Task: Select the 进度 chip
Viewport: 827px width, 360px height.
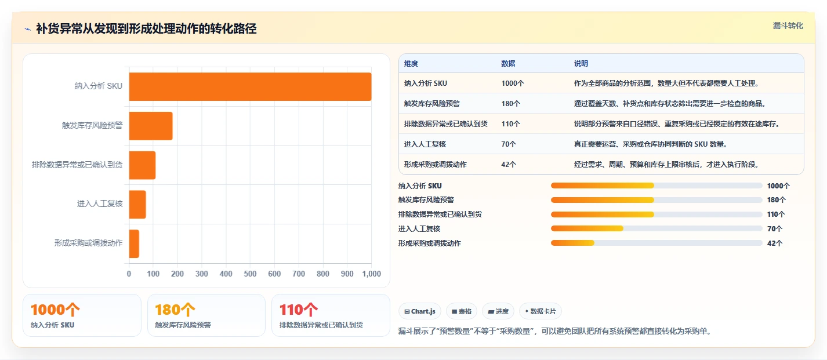Action: (498, 311)
